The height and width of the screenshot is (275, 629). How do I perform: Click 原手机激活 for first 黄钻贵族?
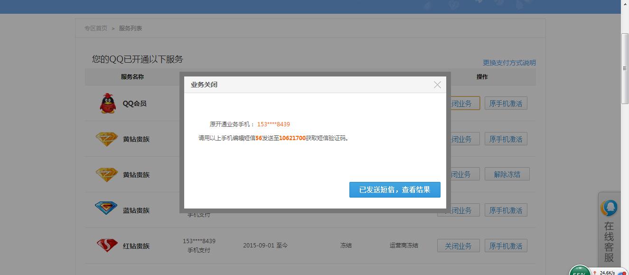506,139
